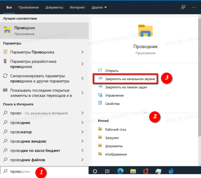Click Открыть action
This screenshot has width=201, height=178.
[x=111, y=71]
